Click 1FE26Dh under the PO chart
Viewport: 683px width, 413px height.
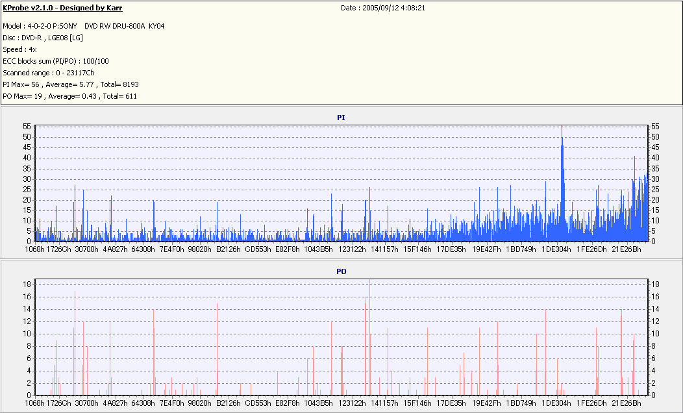[591, 403]
